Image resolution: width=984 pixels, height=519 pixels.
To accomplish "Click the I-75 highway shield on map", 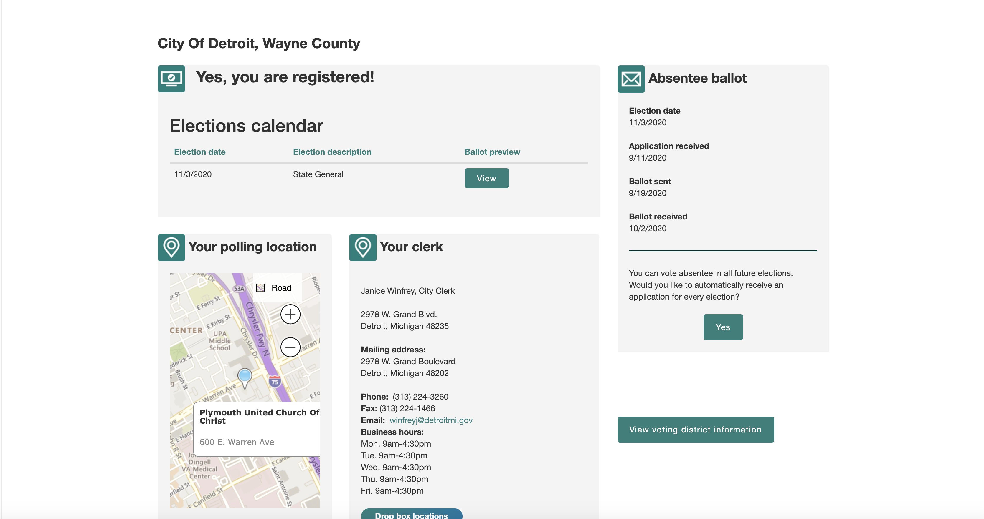I will coord(275,381).
